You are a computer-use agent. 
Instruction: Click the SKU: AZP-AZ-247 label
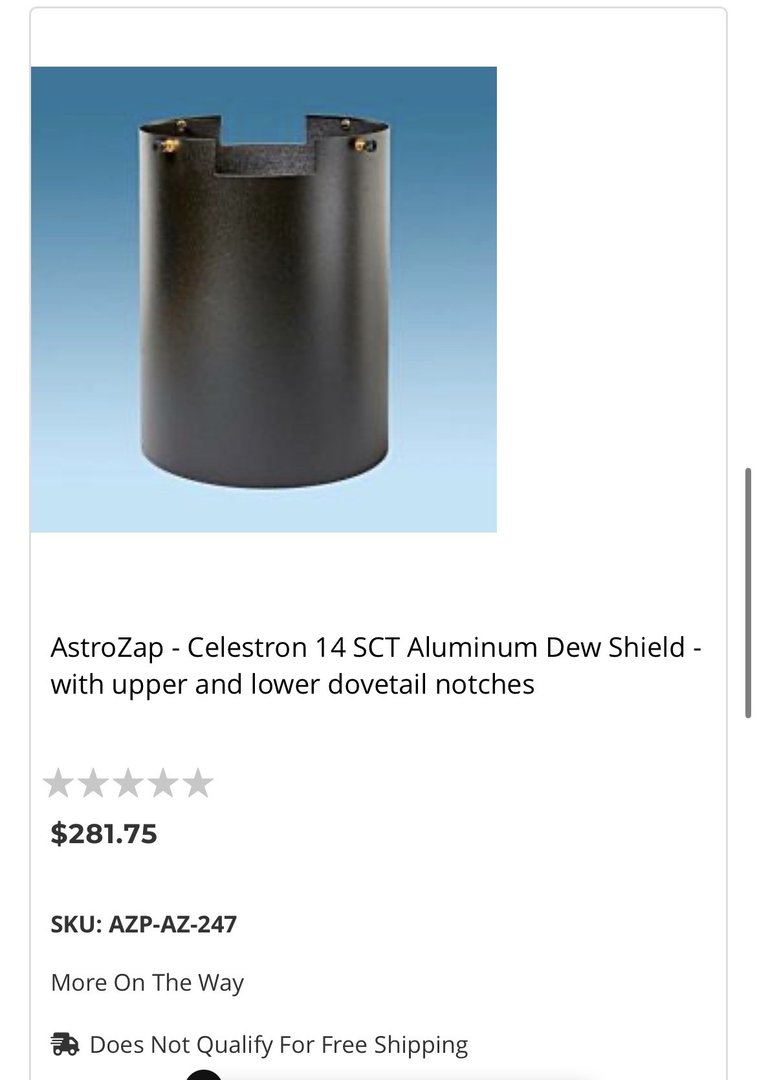pos(144,924)
